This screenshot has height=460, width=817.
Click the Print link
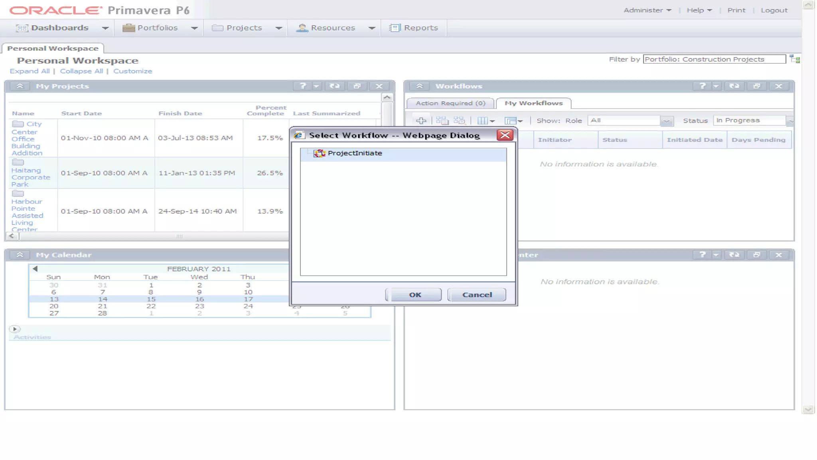click(x=736, y=10)
